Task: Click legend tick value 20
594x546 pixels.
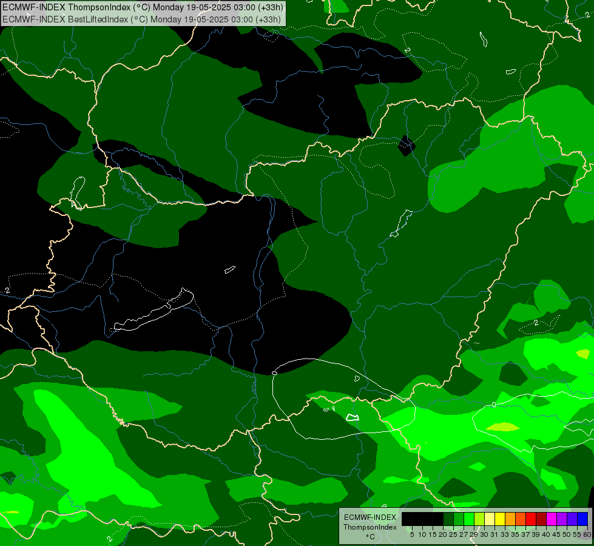Action: [443, 534]
